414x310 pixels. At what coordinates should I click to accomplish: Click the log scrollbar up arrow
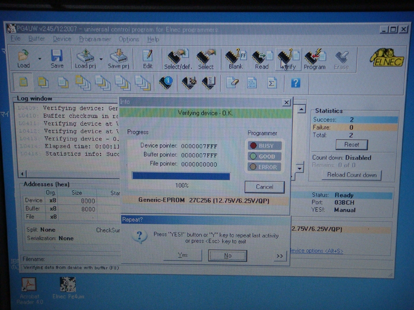(x=302, y=109)
